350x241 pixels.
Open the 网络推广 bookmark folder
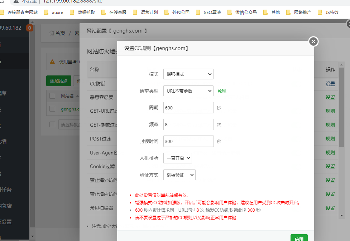point(299,13)
